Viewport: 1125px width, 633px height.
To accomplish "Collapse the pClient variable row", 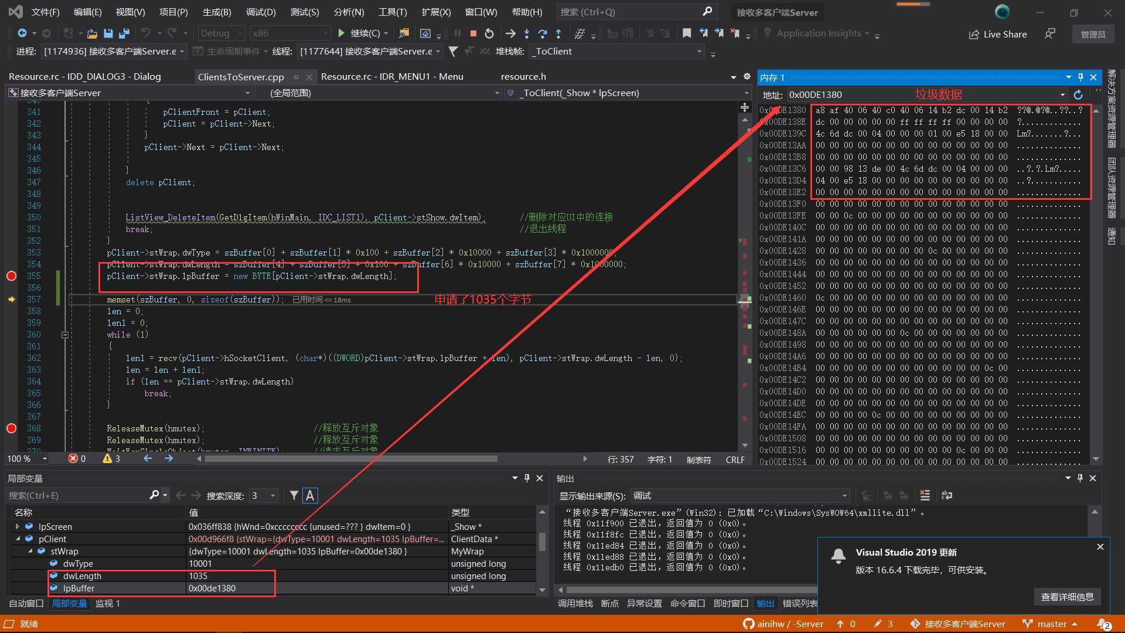I will (17, 539).
